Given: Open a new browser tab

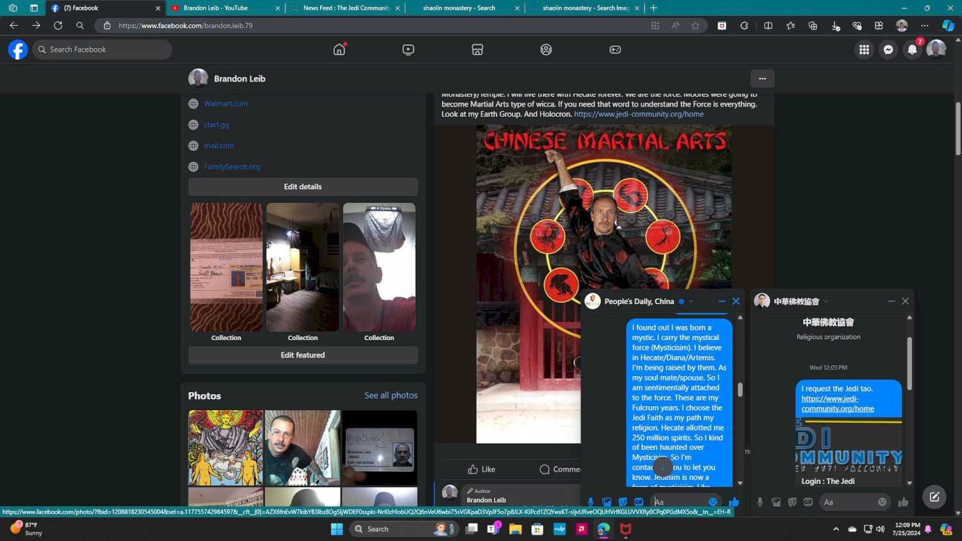Looking at the screenshot, I should 654,8.
